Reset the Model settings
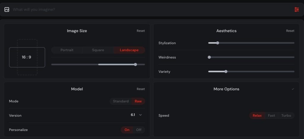Screen dimensions: 304x139 [x=141, y=89]
